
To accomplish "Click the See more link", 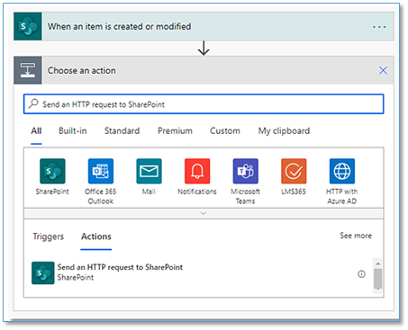I will pyautogui.click(x=356, y=236).
